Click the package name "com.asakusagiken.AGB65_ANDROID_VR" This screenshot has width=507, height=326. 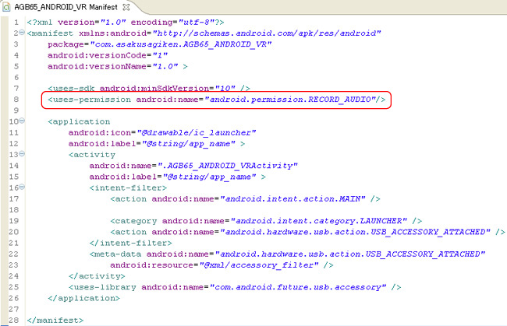tap(181, 44)
